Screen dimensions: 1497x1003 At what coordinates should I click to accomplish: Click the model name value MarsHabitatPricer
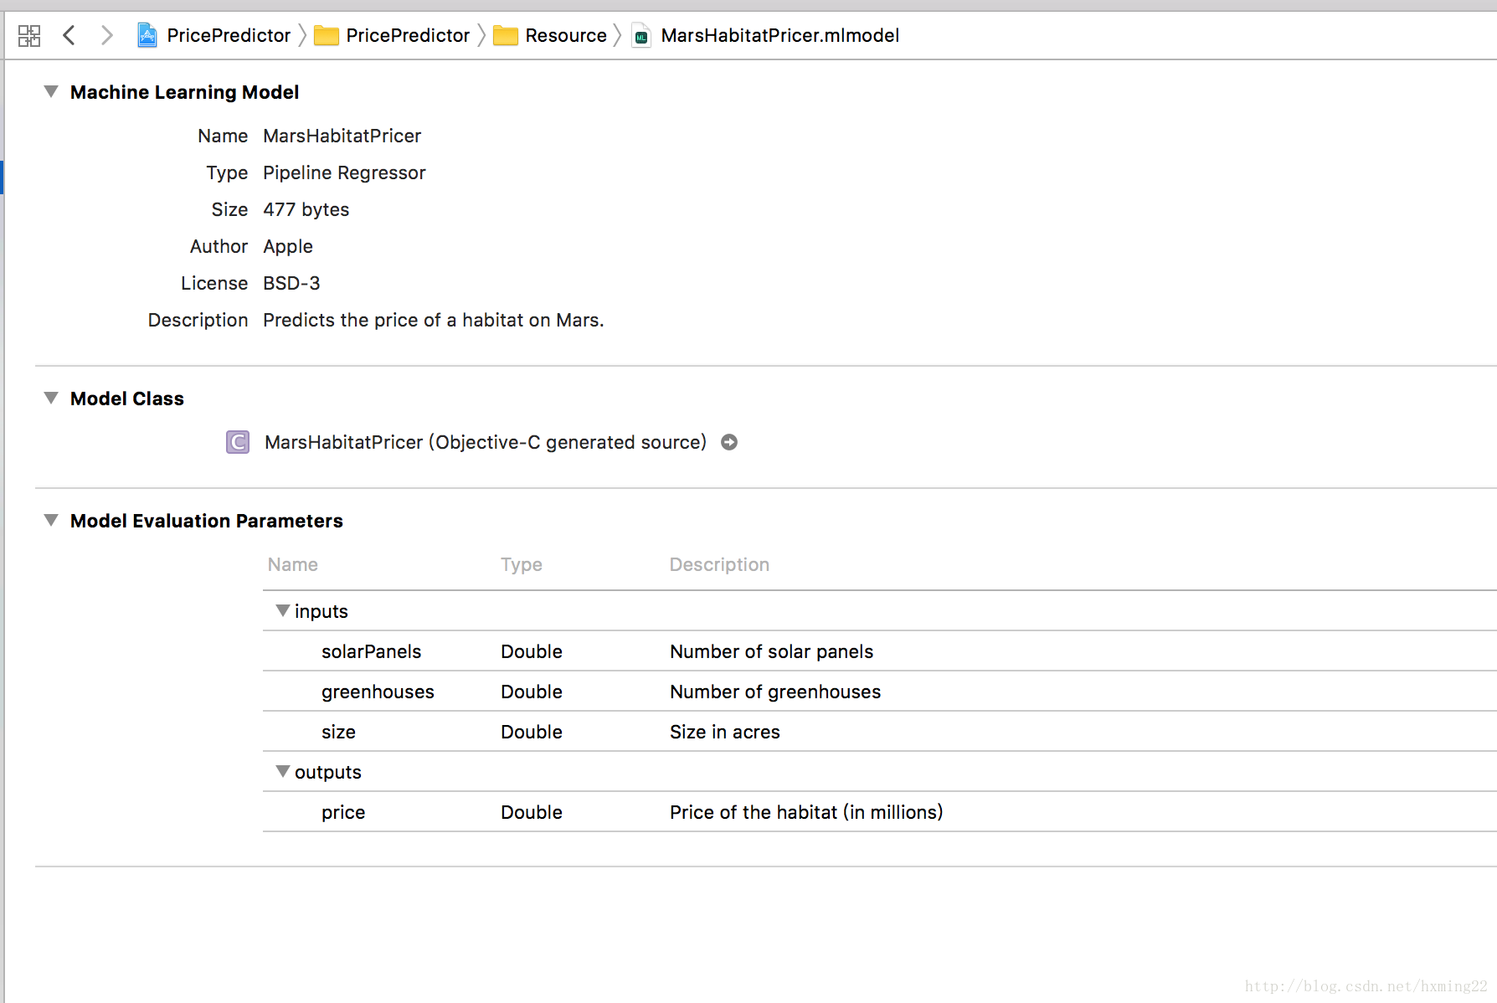click(342, 136)
